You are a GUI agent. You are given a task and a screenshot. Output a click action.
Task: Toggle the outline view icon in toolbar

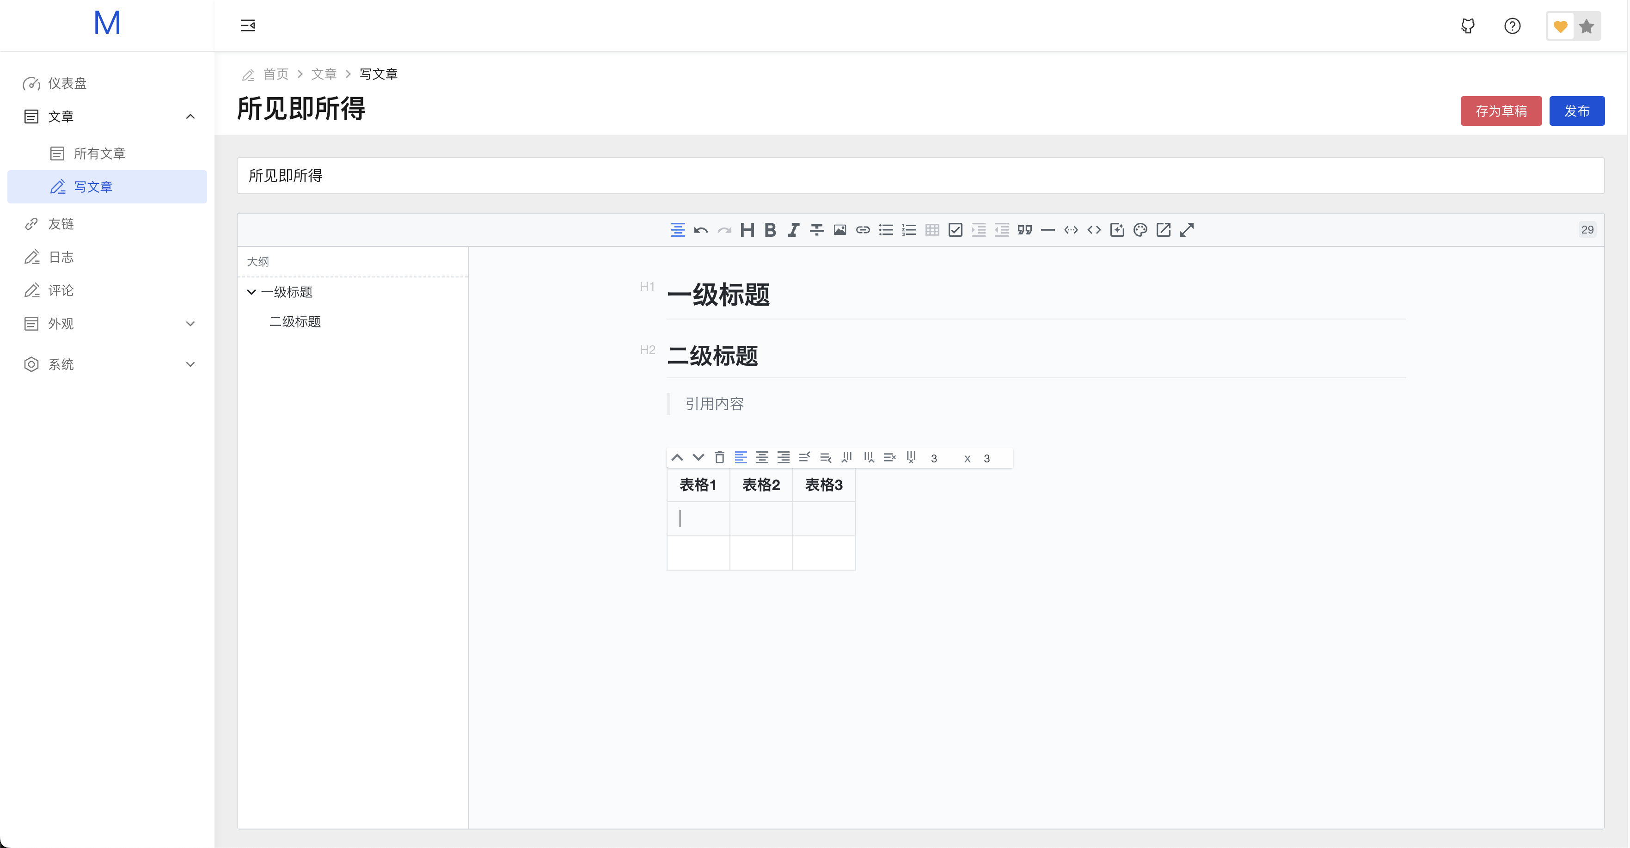pyautogui.click(x=677, y=230)
